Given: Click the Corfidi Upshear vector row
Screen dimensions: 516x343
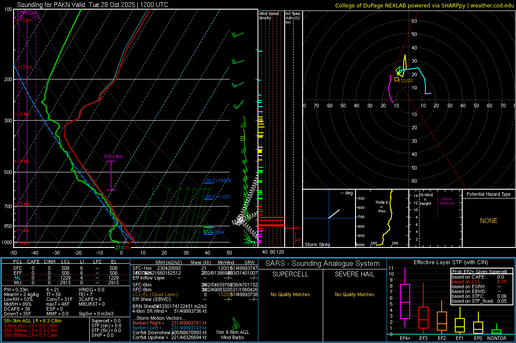Looking at the screenshot, I should [x=170, y=337].
